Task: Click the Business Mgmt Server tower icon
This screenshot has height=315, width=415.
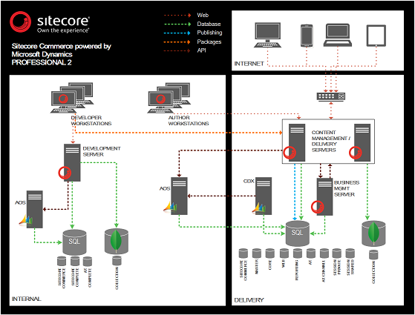Action: (x=324, y=197)
